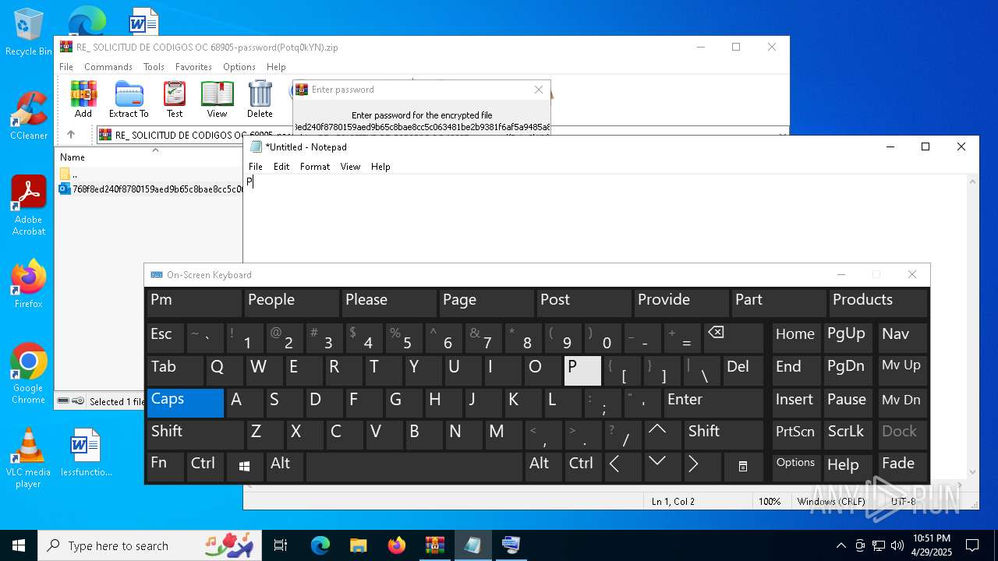Viewport: 998px width, 561px height.
Task: Toggle the right Ctrl key
Action: [584, 467]
